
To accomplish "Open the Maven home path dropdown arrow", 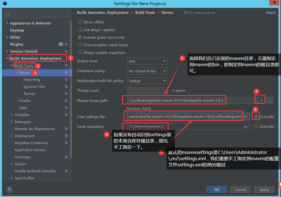I will point(262,100).
